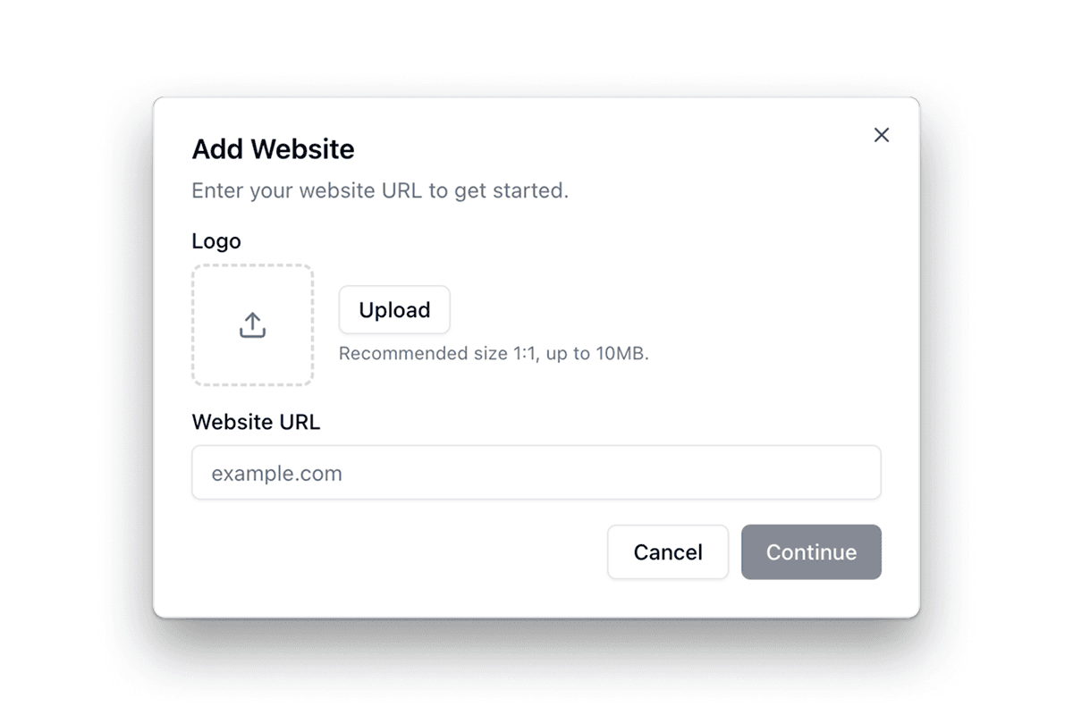Select the Upload logo action
This screenshot has width=1073, height=715.
coord(393,310)
